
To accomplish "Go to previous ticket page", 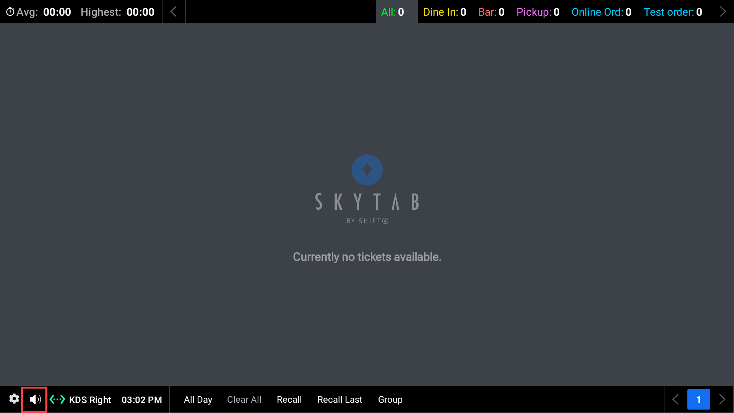I will 676,400.
